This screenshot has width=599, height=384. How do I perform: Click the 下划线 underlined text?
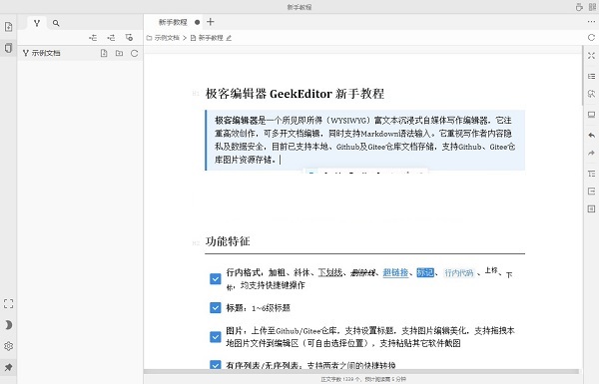pyautogui.click(x=330, y=272)
